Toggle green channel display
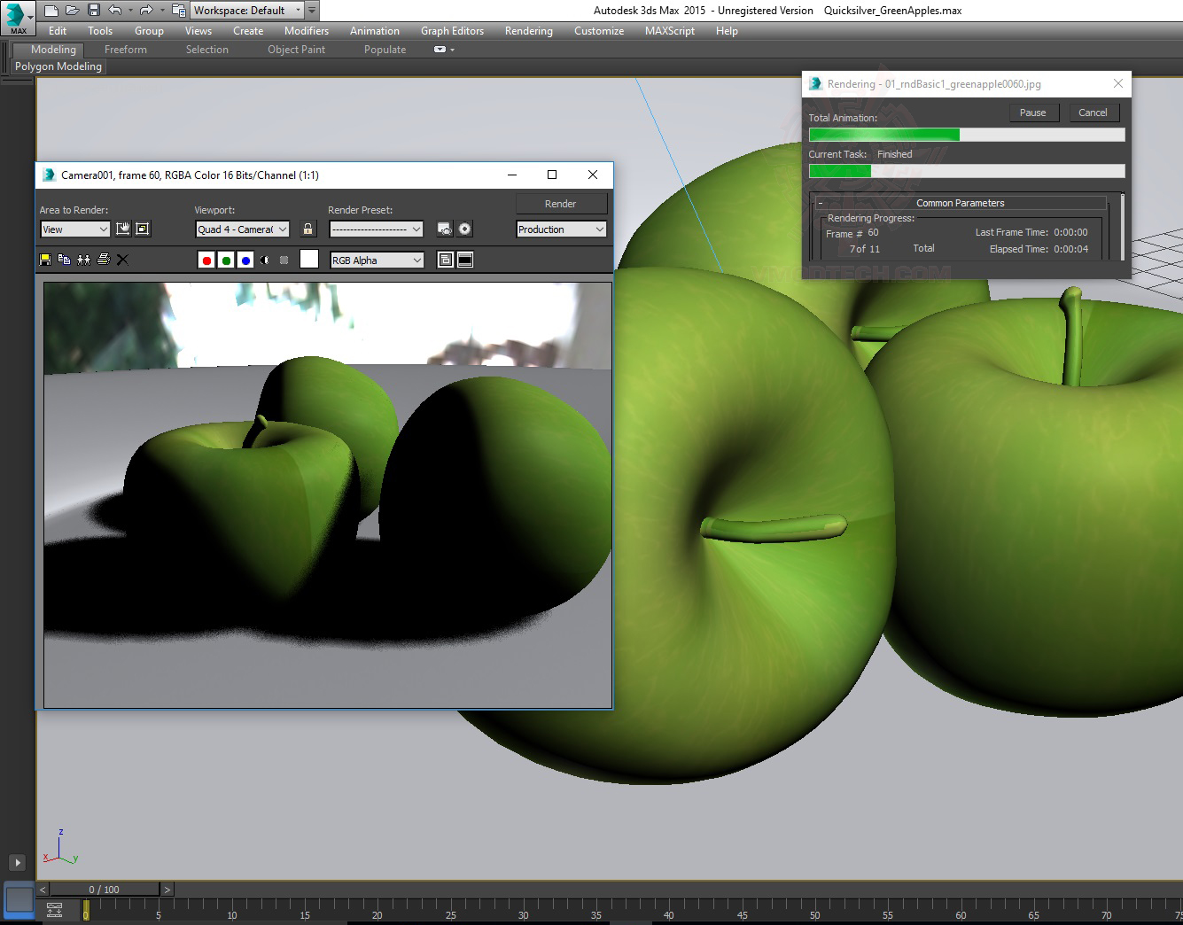 (226, 260)
